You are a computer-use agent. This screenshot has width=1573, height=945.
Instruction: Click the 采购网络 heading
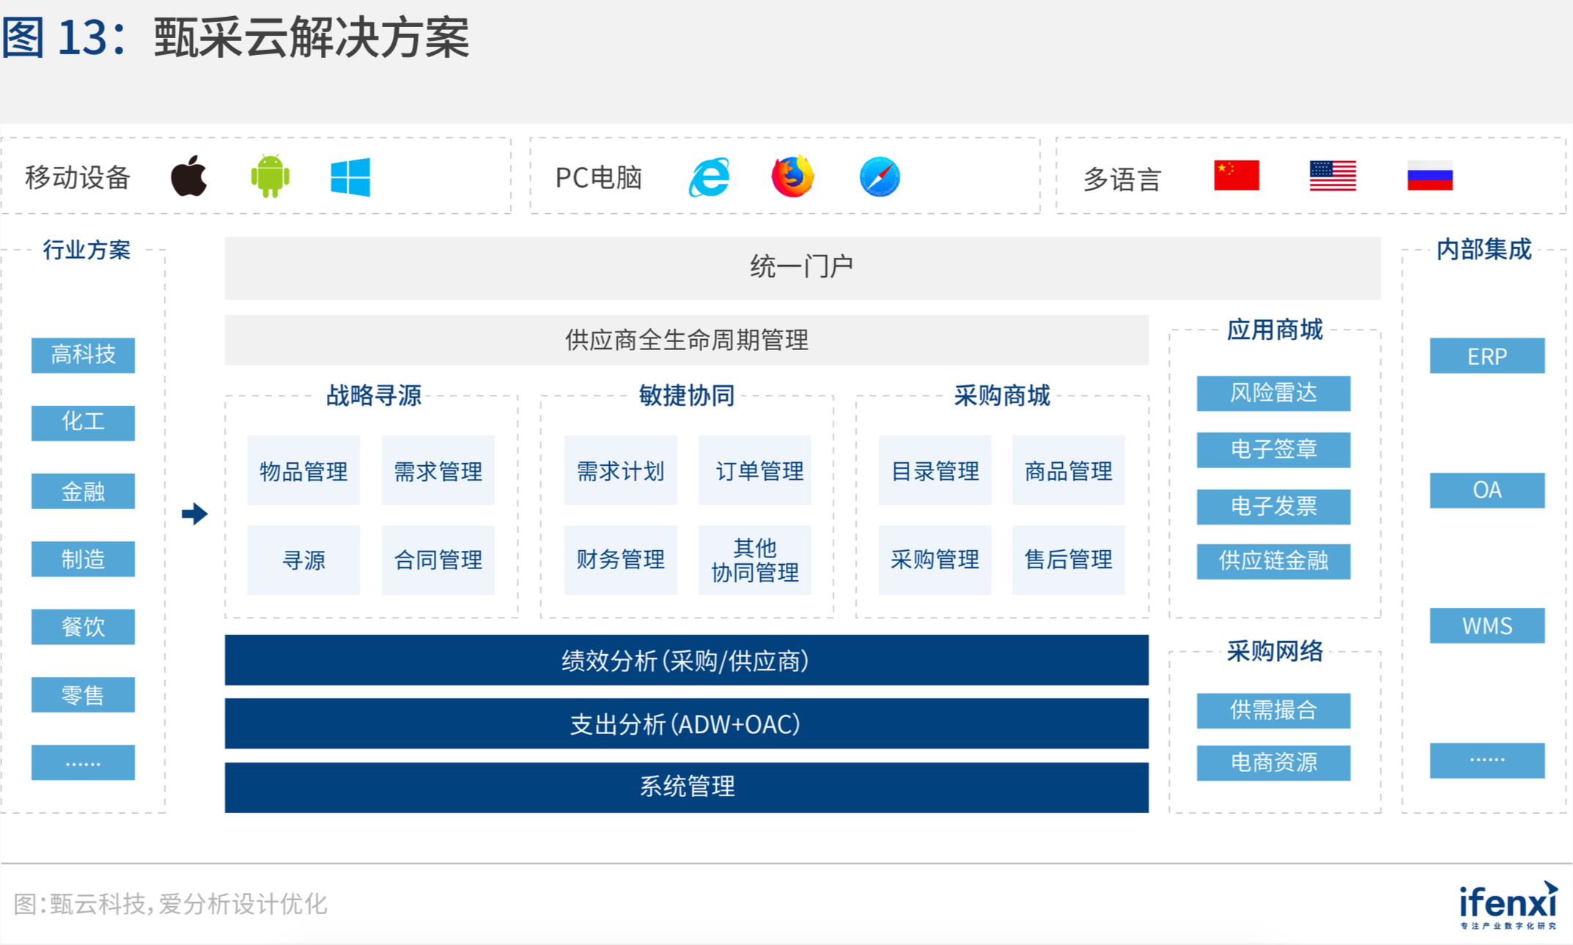[1275, 651]
